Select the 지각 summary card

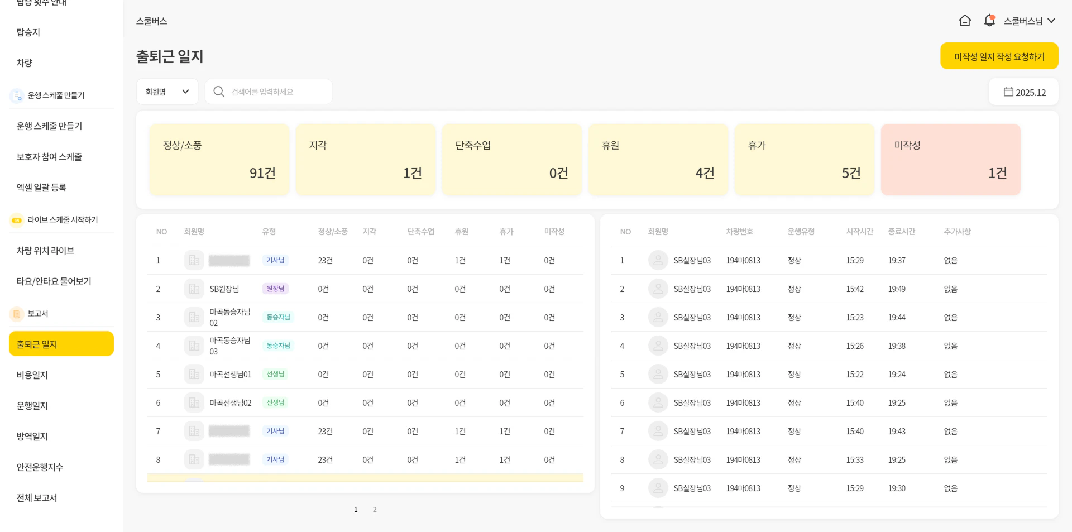click(365, 160)
